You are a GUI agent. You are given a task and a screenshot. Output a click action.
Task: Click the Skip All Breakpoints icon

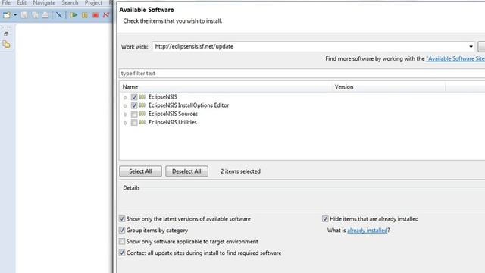click(59, 15)
